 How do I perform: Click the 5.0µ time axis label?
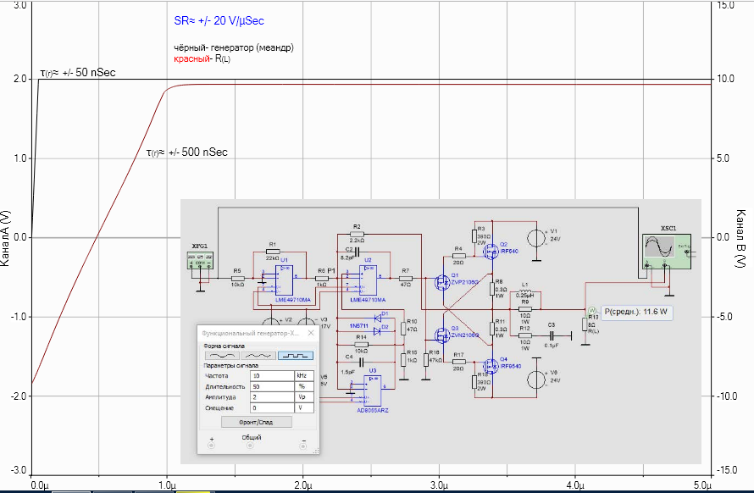coord(702,484)
